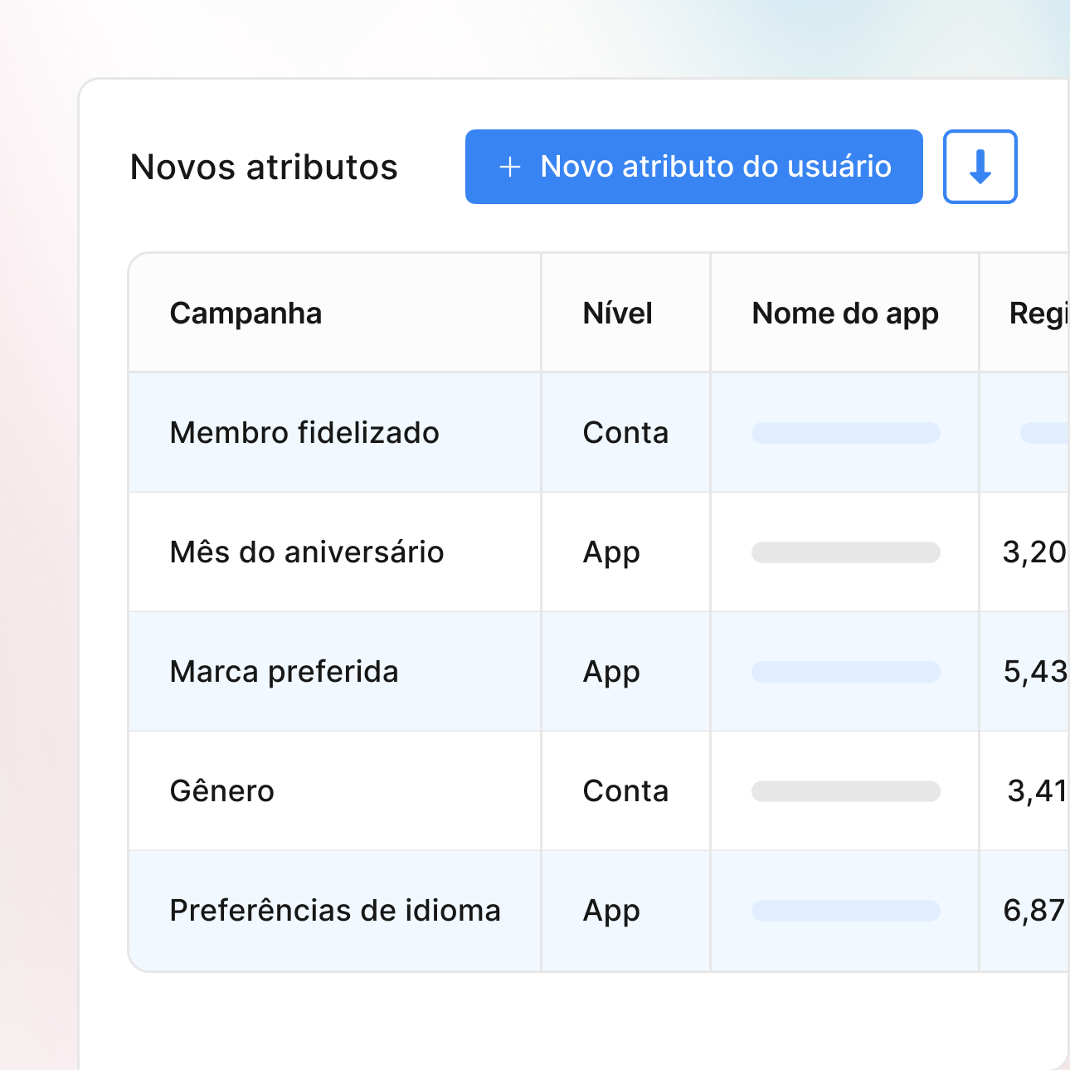The image size is (1070, 1070).
Task: Choose the Gênero attribute row
Action: coord(221,791)
